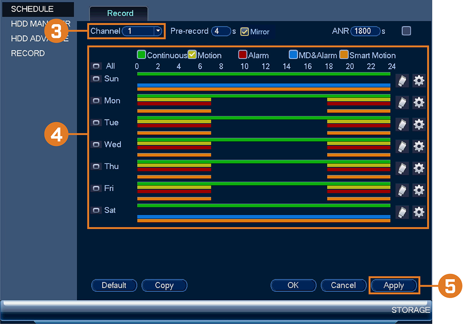Erase the Thu schedule with eraser icon
The height and width of the screenshot is (324, 463).
click(x=402, y=169)
